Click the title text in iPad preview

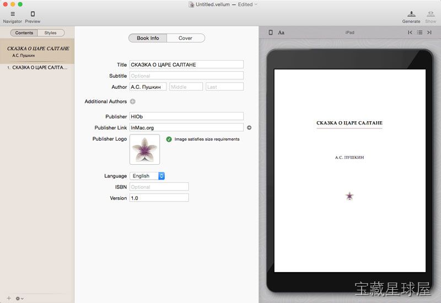coord(349,123)
